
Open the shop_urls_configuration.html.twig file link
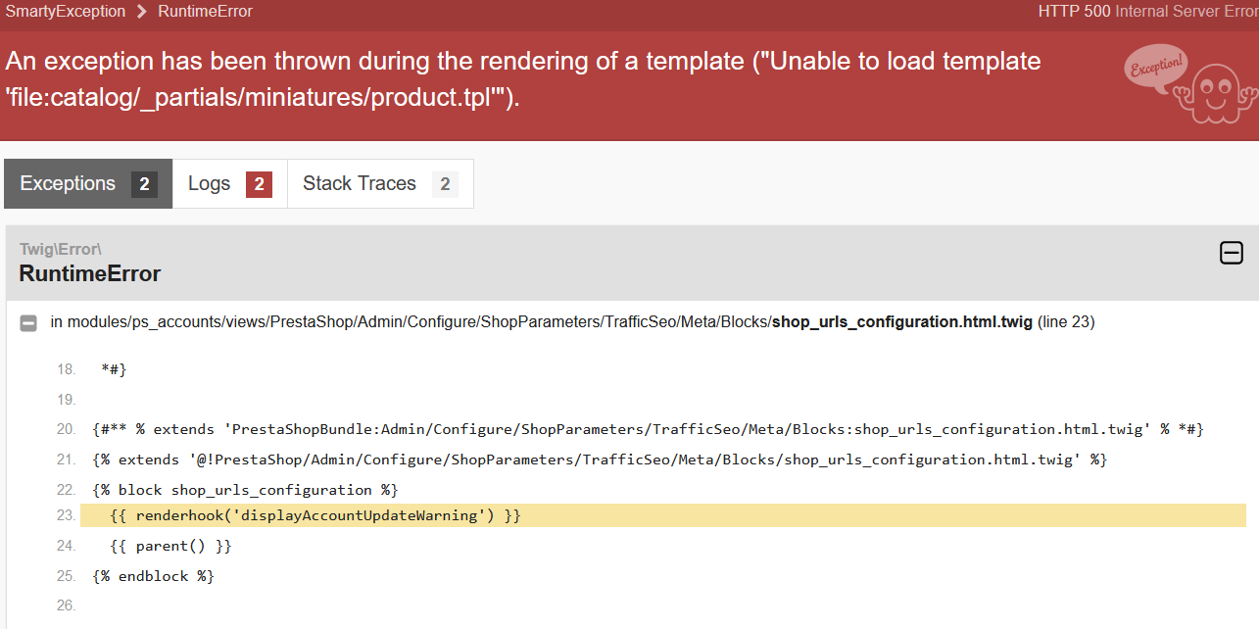pos(901,321)
